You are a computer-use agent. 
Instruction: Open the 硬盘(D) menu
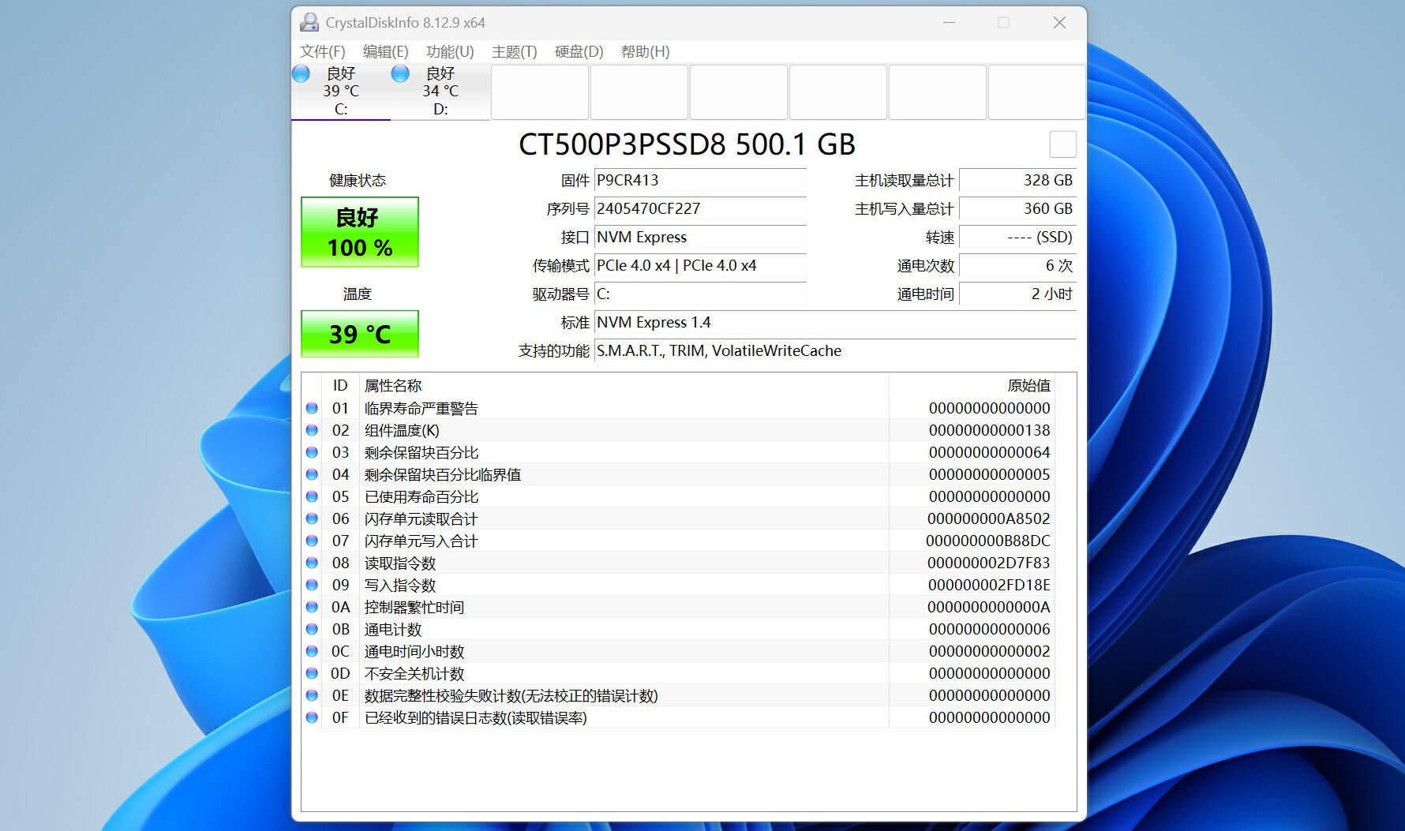[579, 51]
